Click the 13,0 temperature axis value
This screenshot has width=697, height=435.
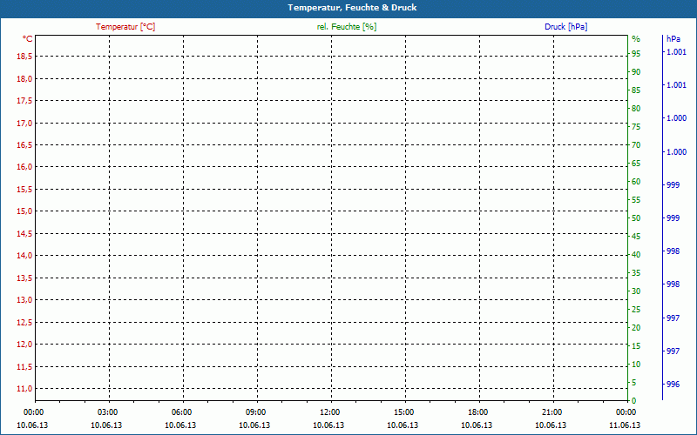pyautogui.click(x=24, y=300)
